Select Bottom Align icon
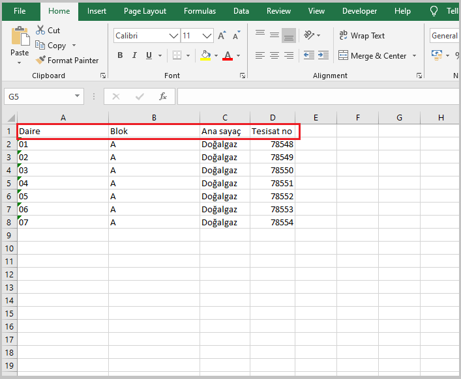 289,35
